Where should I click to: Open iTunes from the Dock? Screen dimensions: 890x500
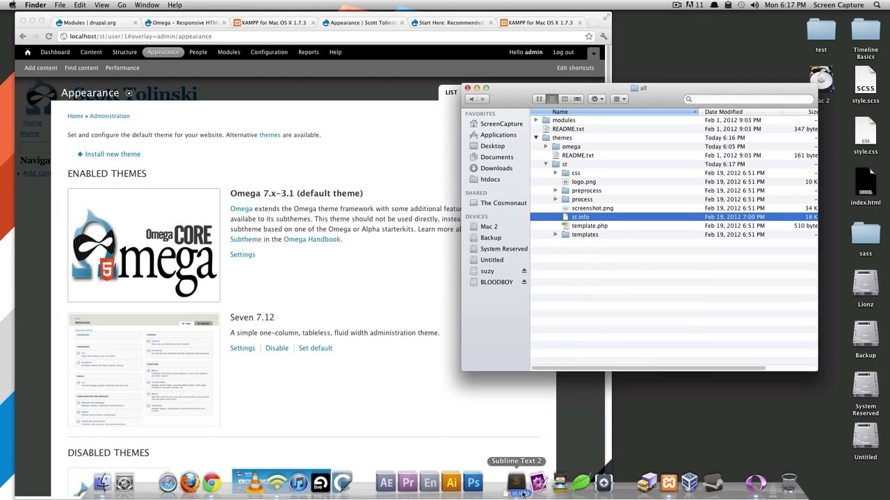click(298, 482)
